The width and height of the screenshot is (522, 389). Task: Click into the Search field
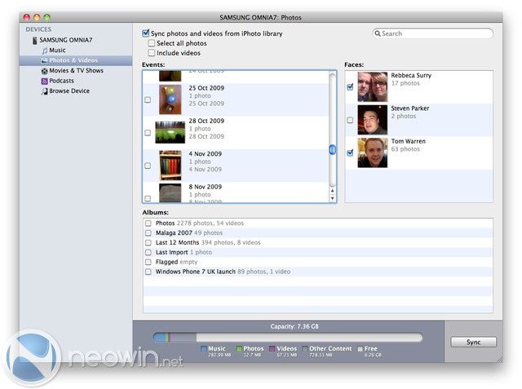click(433, 33)
